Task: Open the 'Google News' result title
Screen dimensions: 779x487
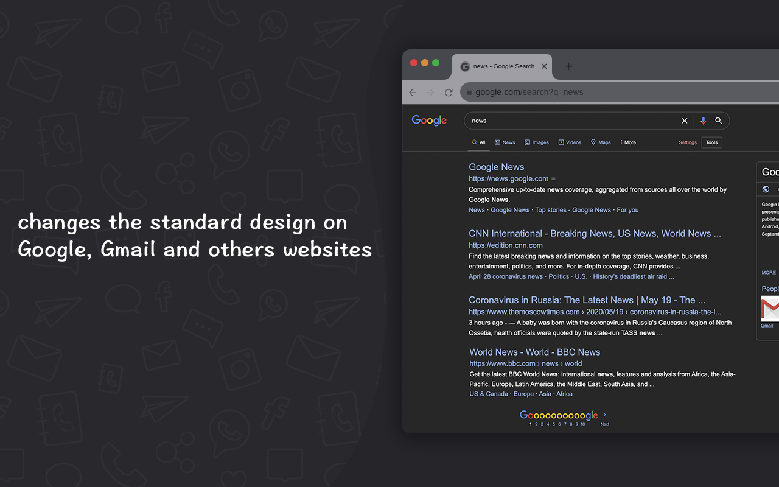Action: point(496,167)
